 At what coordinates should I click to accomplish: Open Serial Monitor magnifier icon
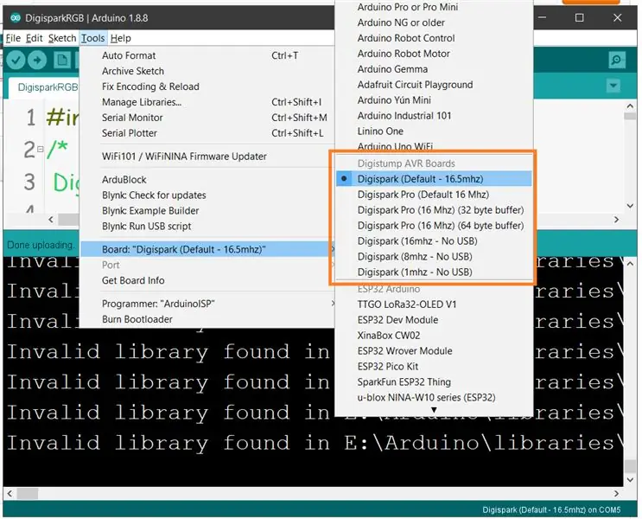click(617, 61)
